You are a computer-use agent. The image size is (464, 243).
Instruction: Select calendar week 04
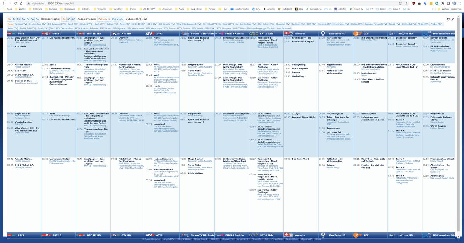64,19
